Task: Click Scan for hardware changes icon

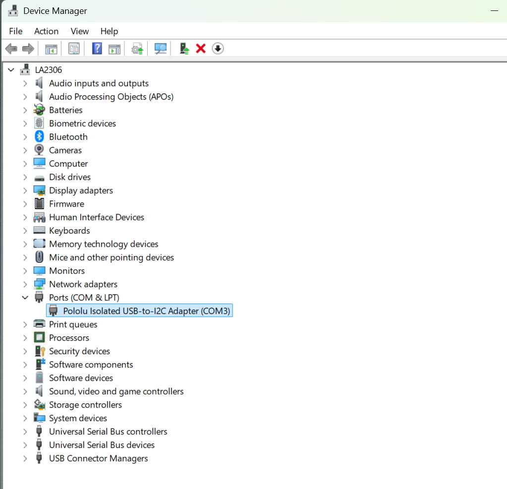Action: pyautogui.click(x=161, y=49)
